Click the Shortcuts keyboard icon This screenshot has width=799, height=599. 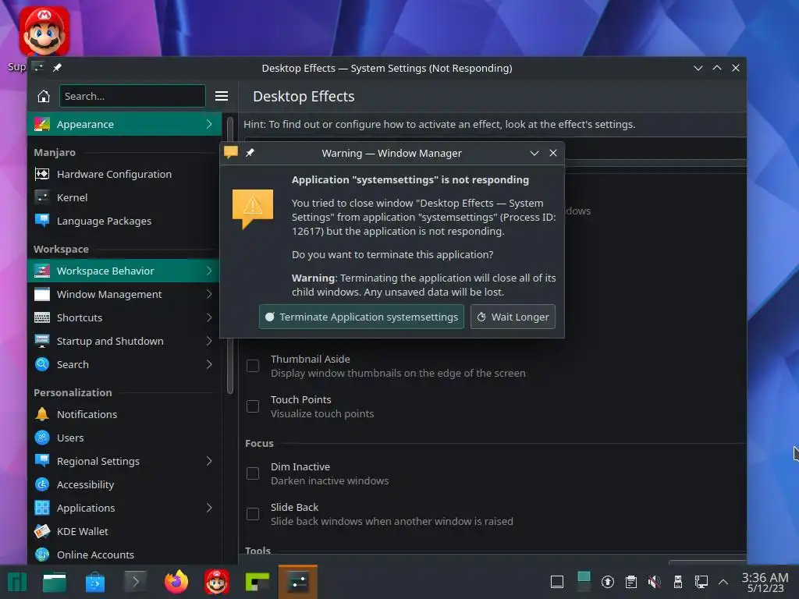click(x=42, y=317)
